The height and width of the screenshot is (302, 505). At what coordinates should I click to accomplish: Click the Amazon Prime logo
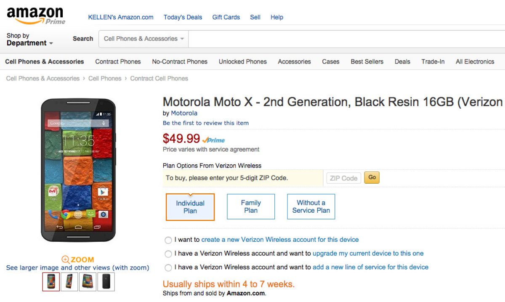[35, 16]
